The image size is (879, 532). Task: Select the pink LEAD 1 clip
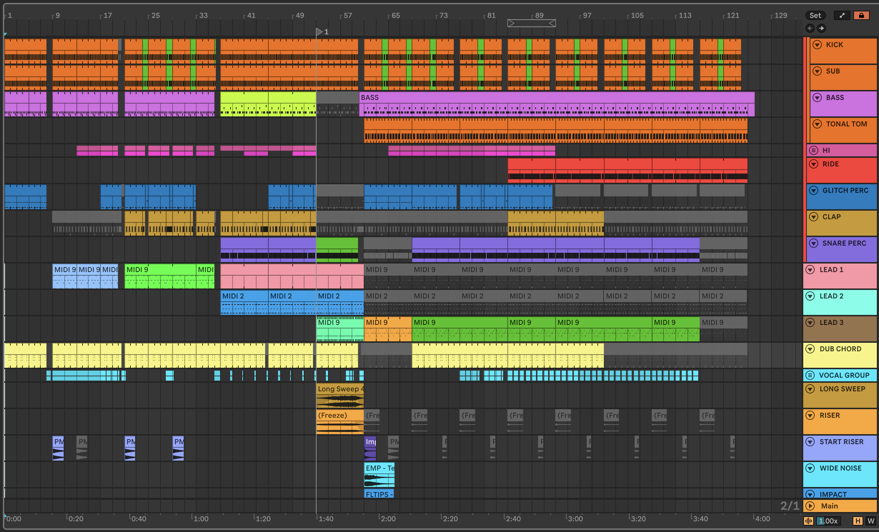tap(244, 276)
